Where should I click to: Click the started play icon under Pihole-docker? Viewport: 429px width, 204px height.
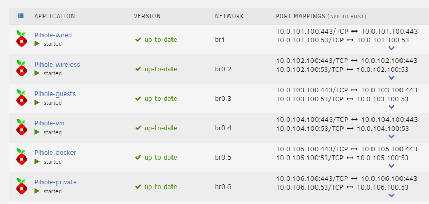tap(37, 162)
